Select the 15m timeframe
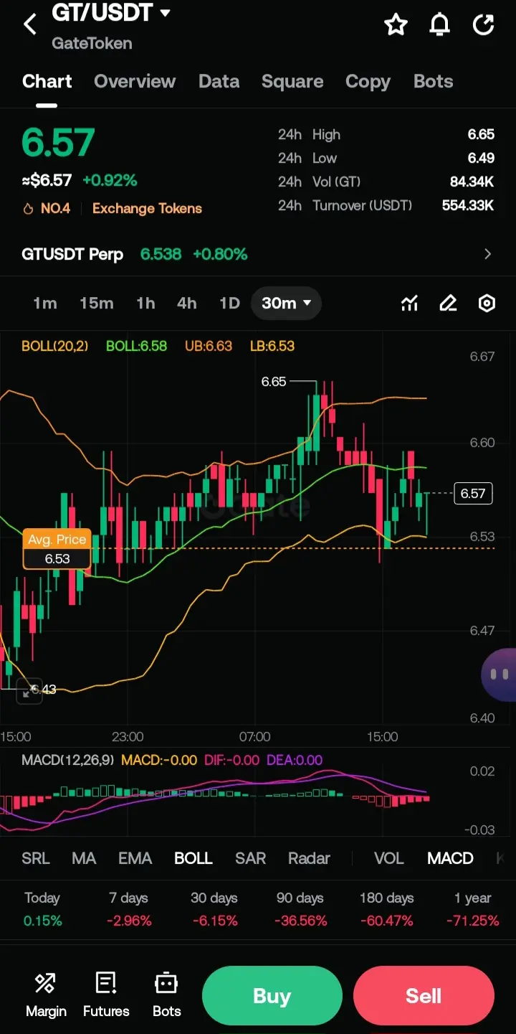516x1034 pixels. 97,304
